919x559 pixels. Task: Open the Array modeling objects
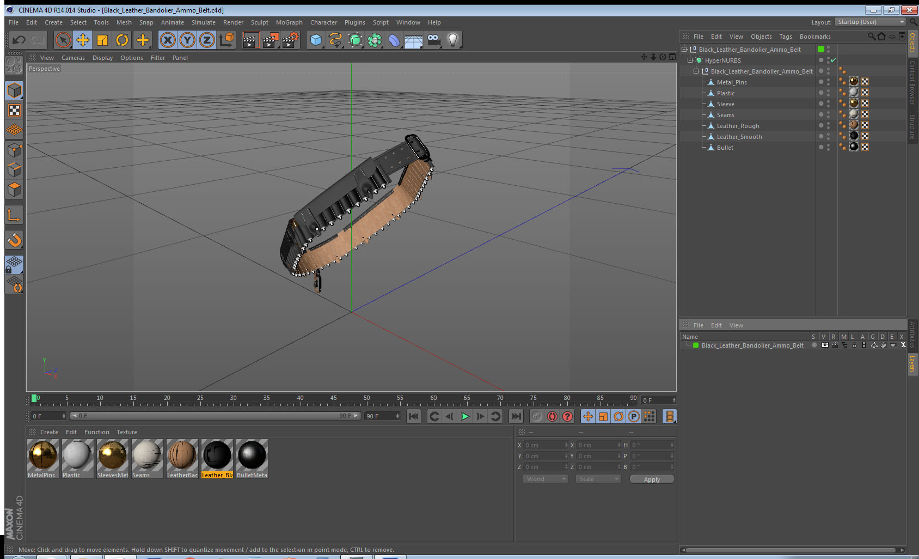click(x=375, y=40)
